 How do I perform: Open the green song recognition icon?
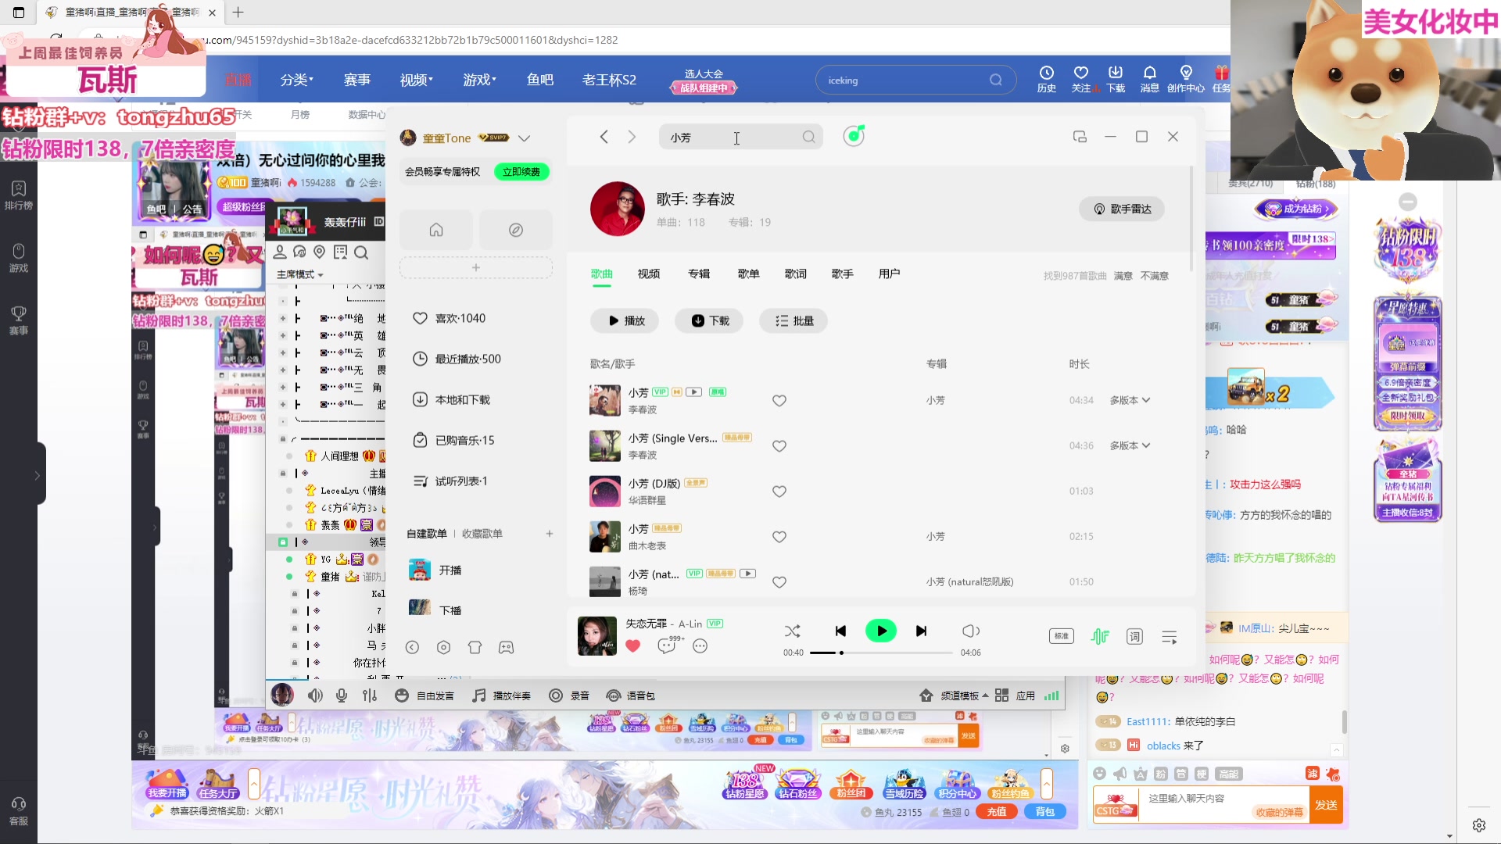click(854, 136)
